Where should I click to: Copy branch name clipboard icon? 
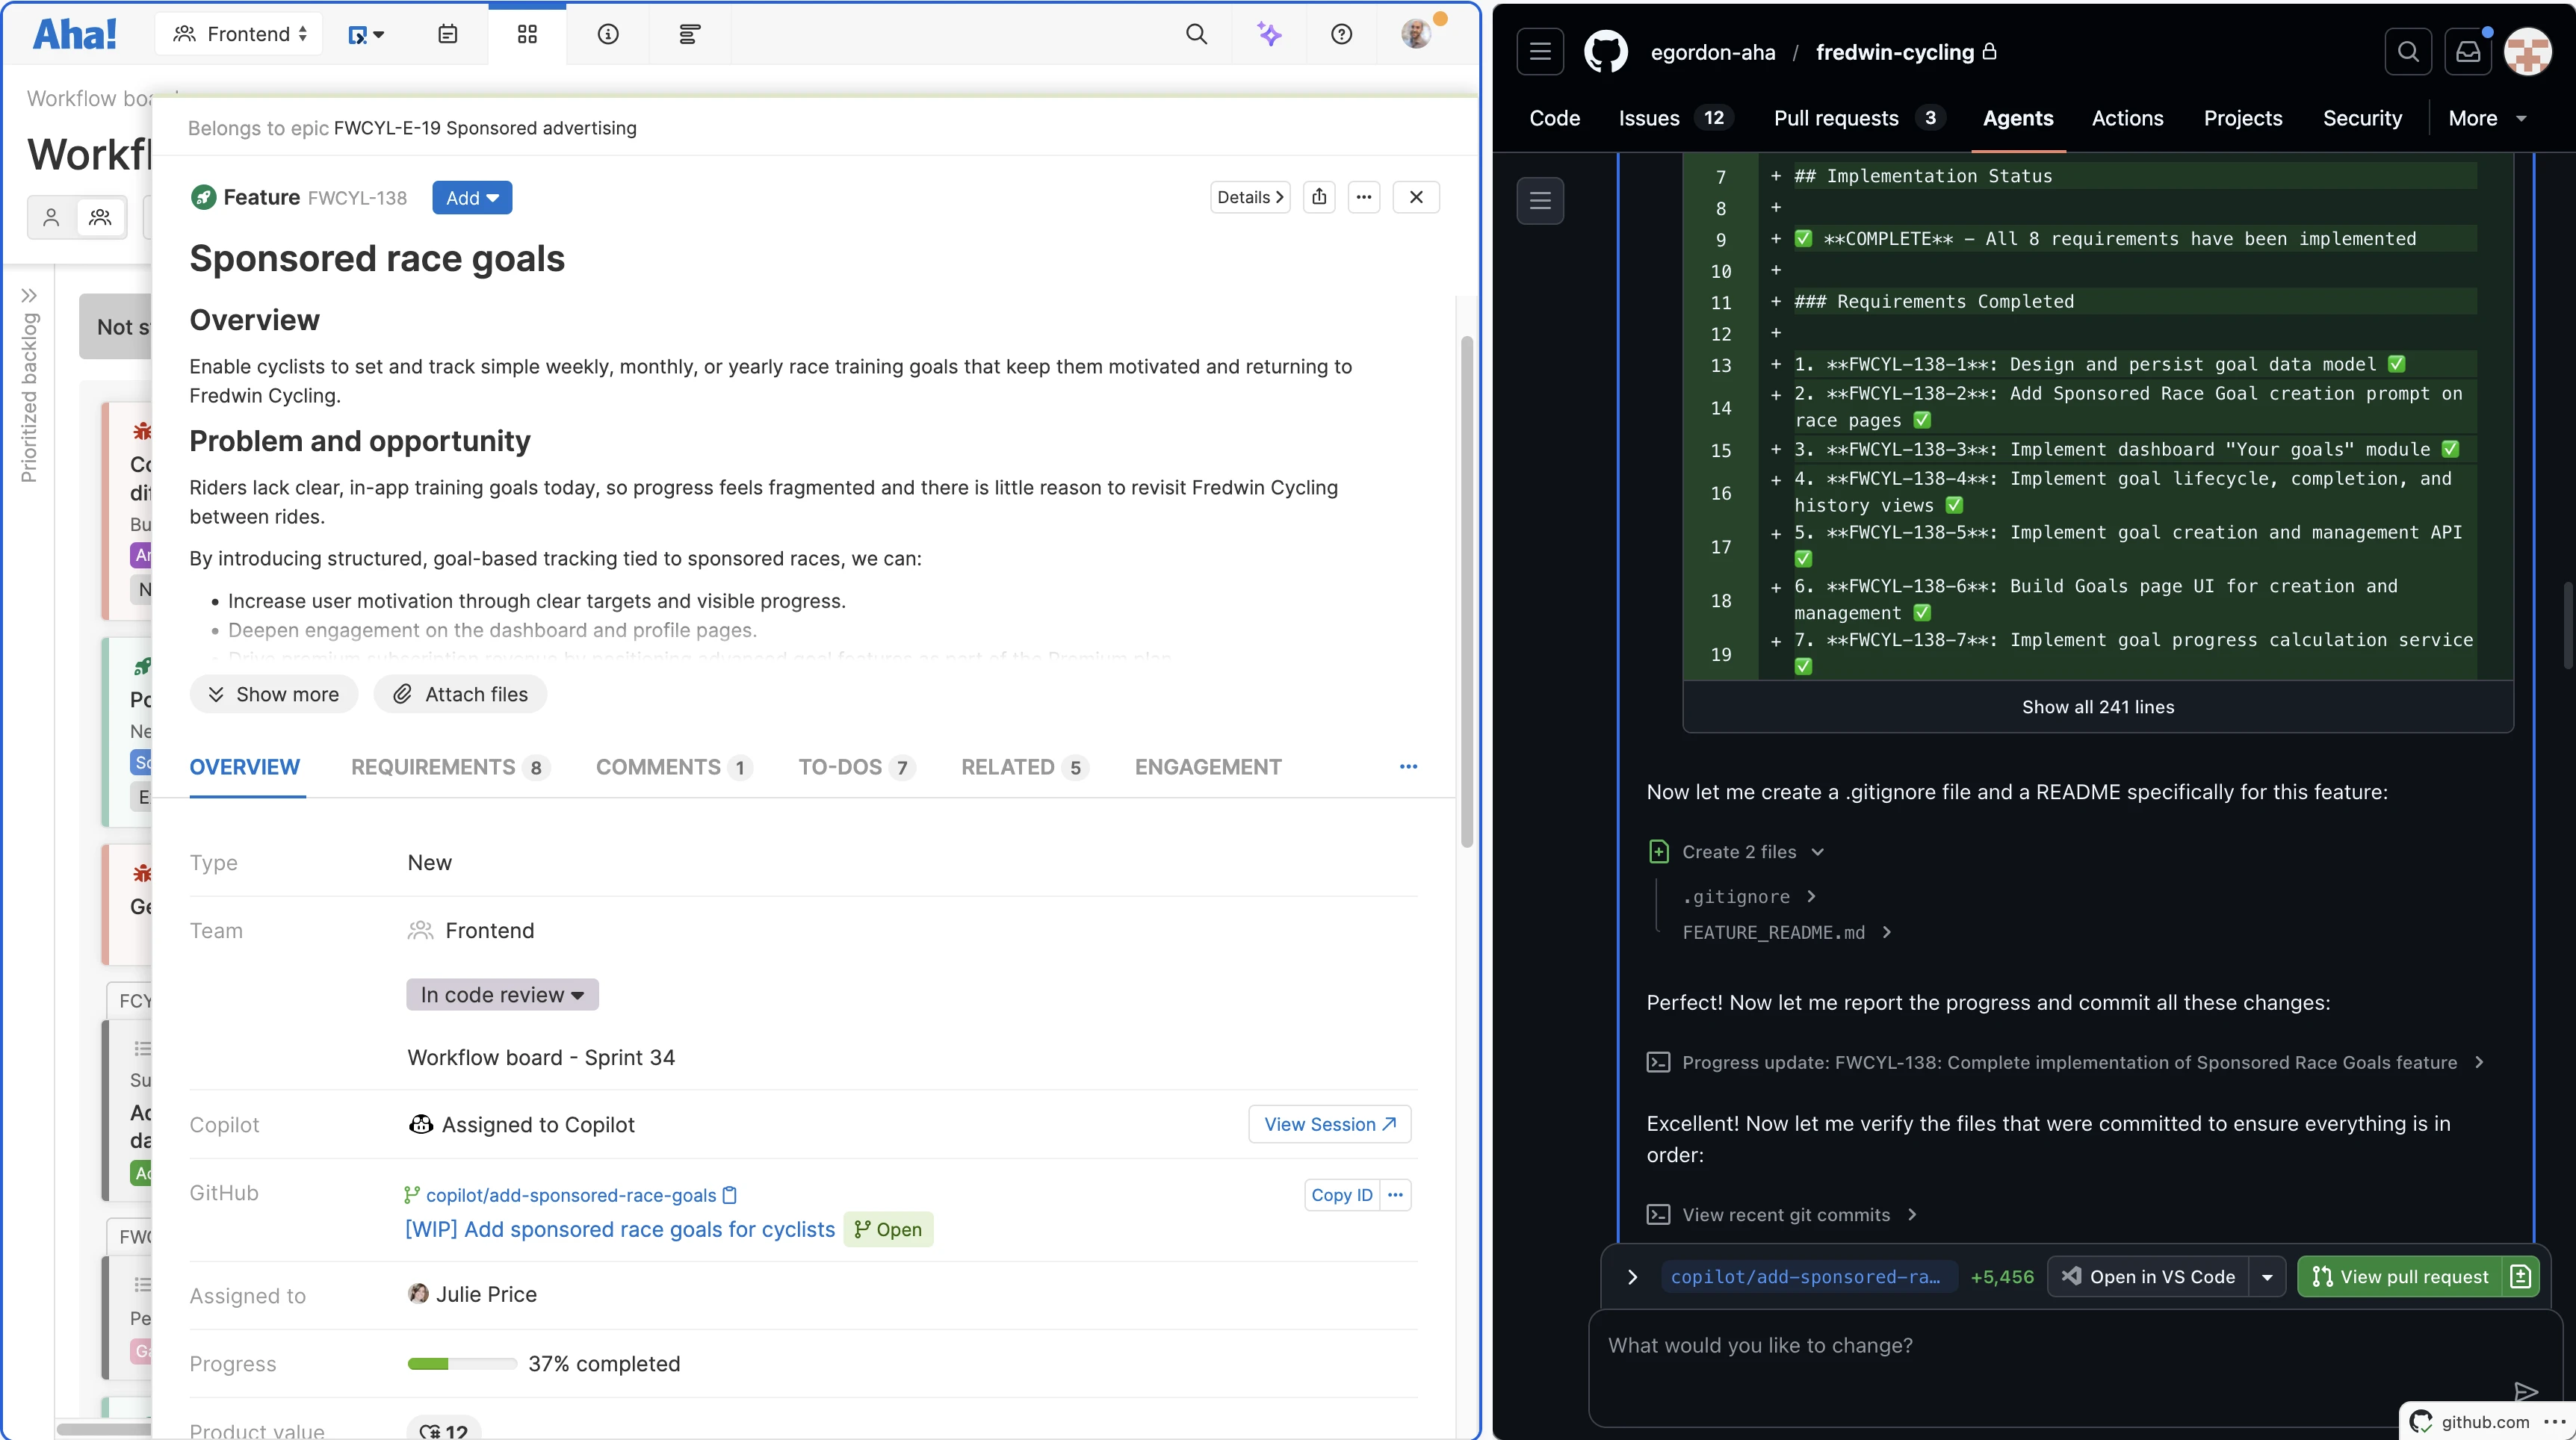(x=730, y=1195)
